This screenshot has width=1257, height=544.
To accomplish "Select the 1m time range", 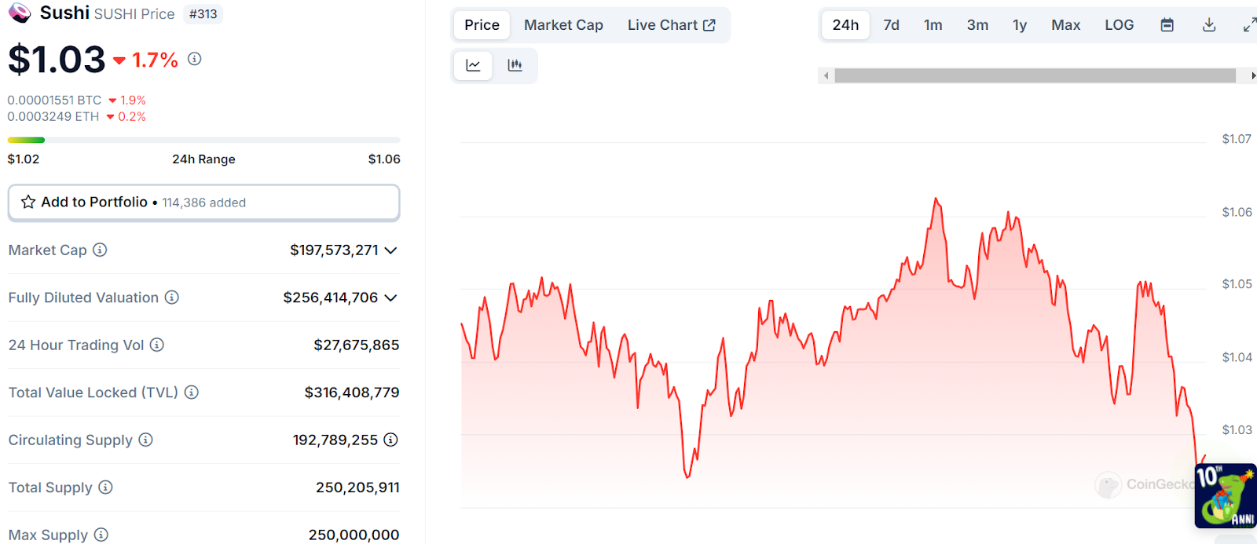I will [x=933, y=25].
